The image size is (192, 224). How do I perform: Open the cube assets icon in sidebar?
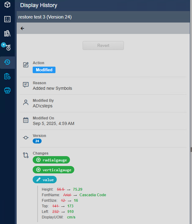pyautogui.click(x=7, y=5)
